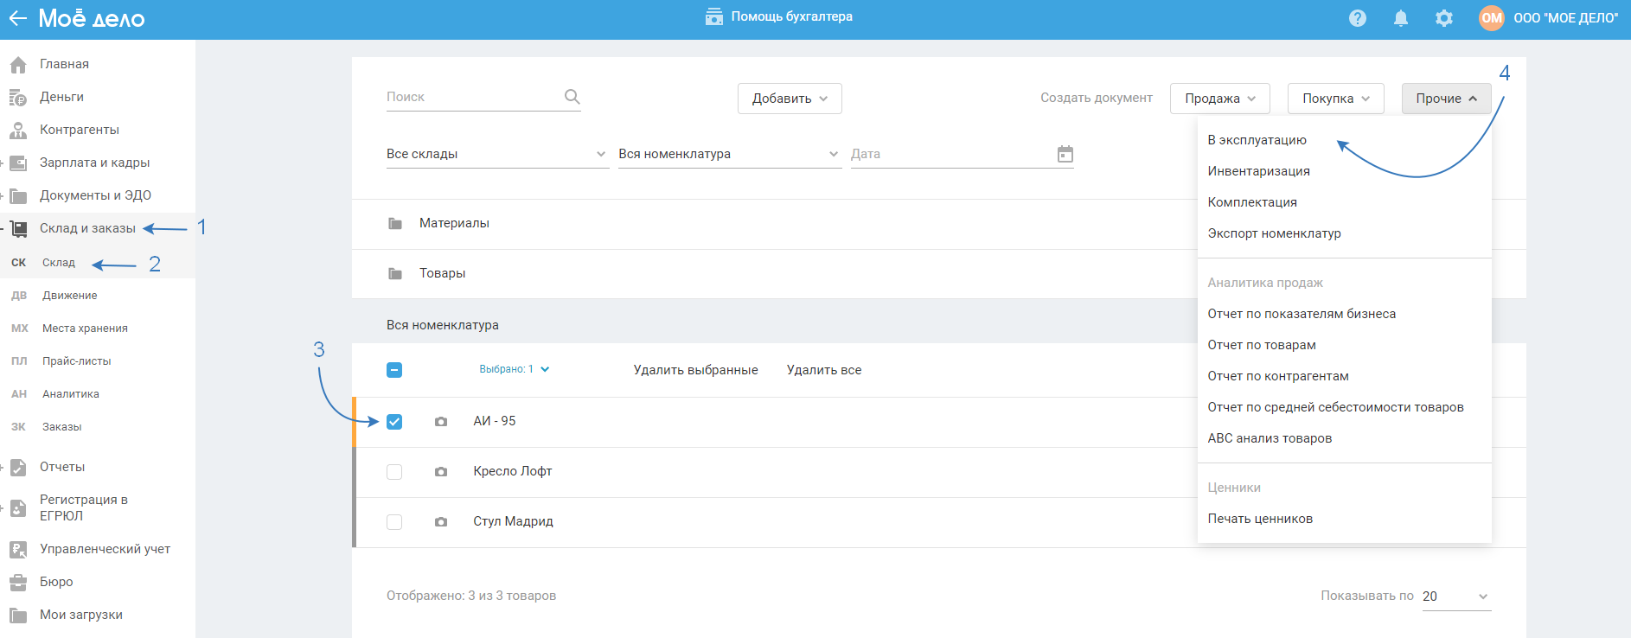Click camera icon next to Кресло Лофт
This screenshot has width=1631, height=638.
(x=441, y=472)
